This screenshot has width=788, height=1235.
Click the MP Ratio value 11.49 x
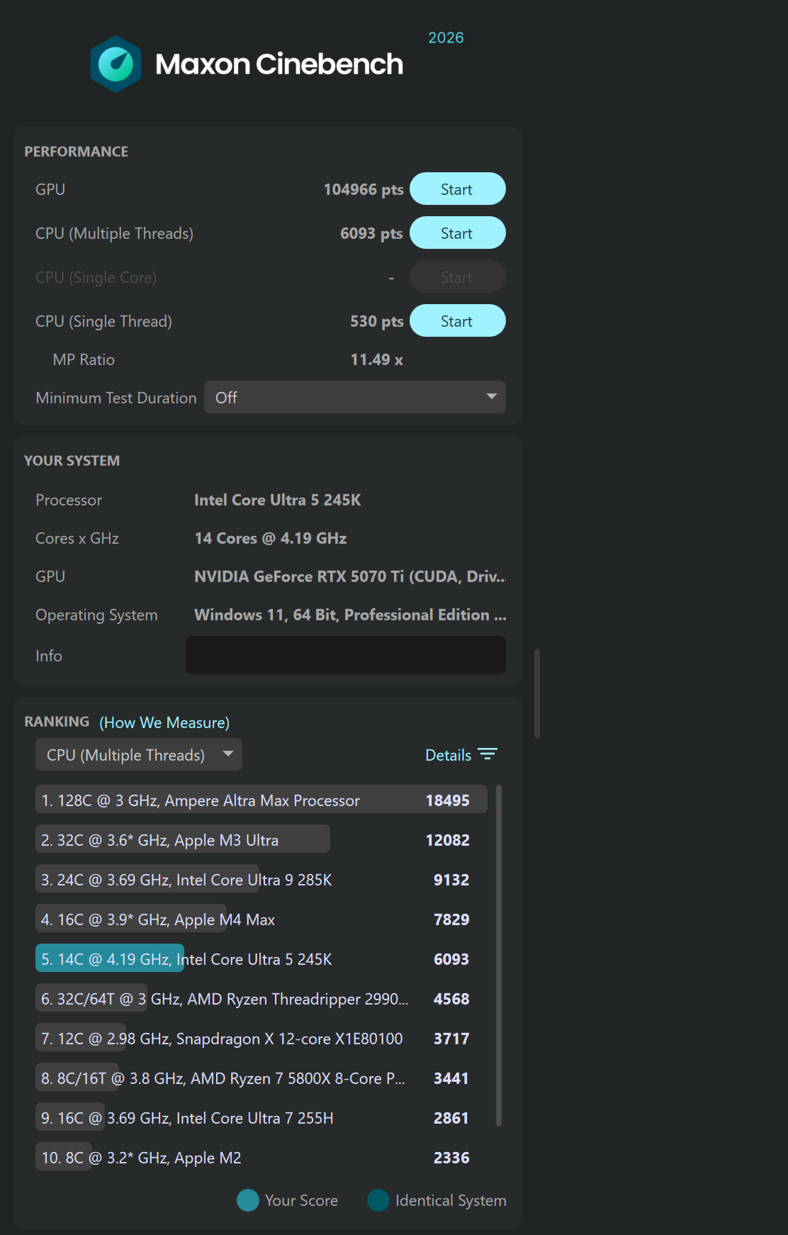[x=376, y=359]
